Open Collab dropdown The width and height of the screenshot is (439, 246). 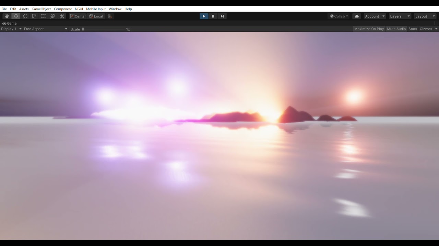339,16
